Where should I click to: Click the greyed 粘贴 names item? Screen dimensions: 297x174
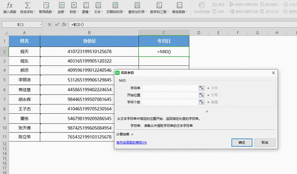point(218,12)
